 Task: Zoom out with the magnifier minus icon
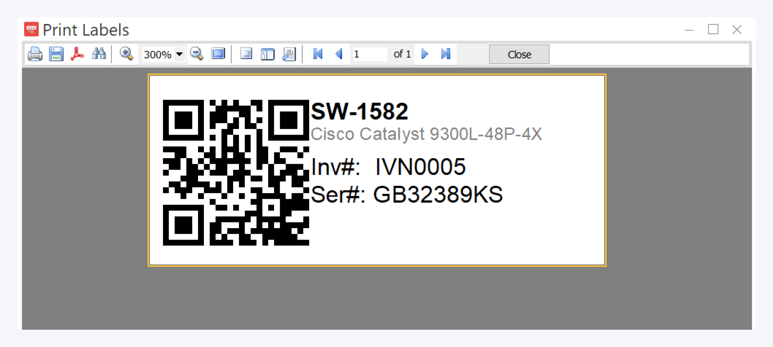click(196, 54)
